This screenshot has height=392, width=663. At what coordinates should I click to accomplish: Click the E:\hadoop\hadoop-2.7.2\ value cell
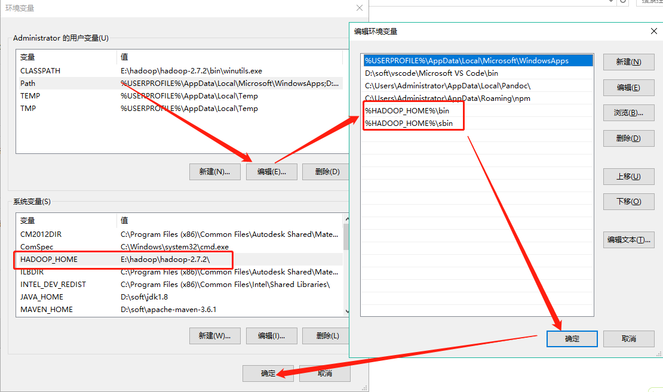point(165,260)
